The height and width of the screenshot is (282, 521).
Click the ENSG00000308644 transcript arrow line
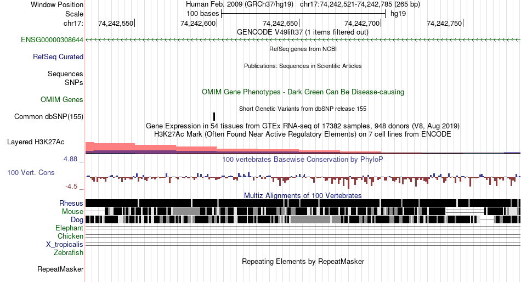[303, 40]
